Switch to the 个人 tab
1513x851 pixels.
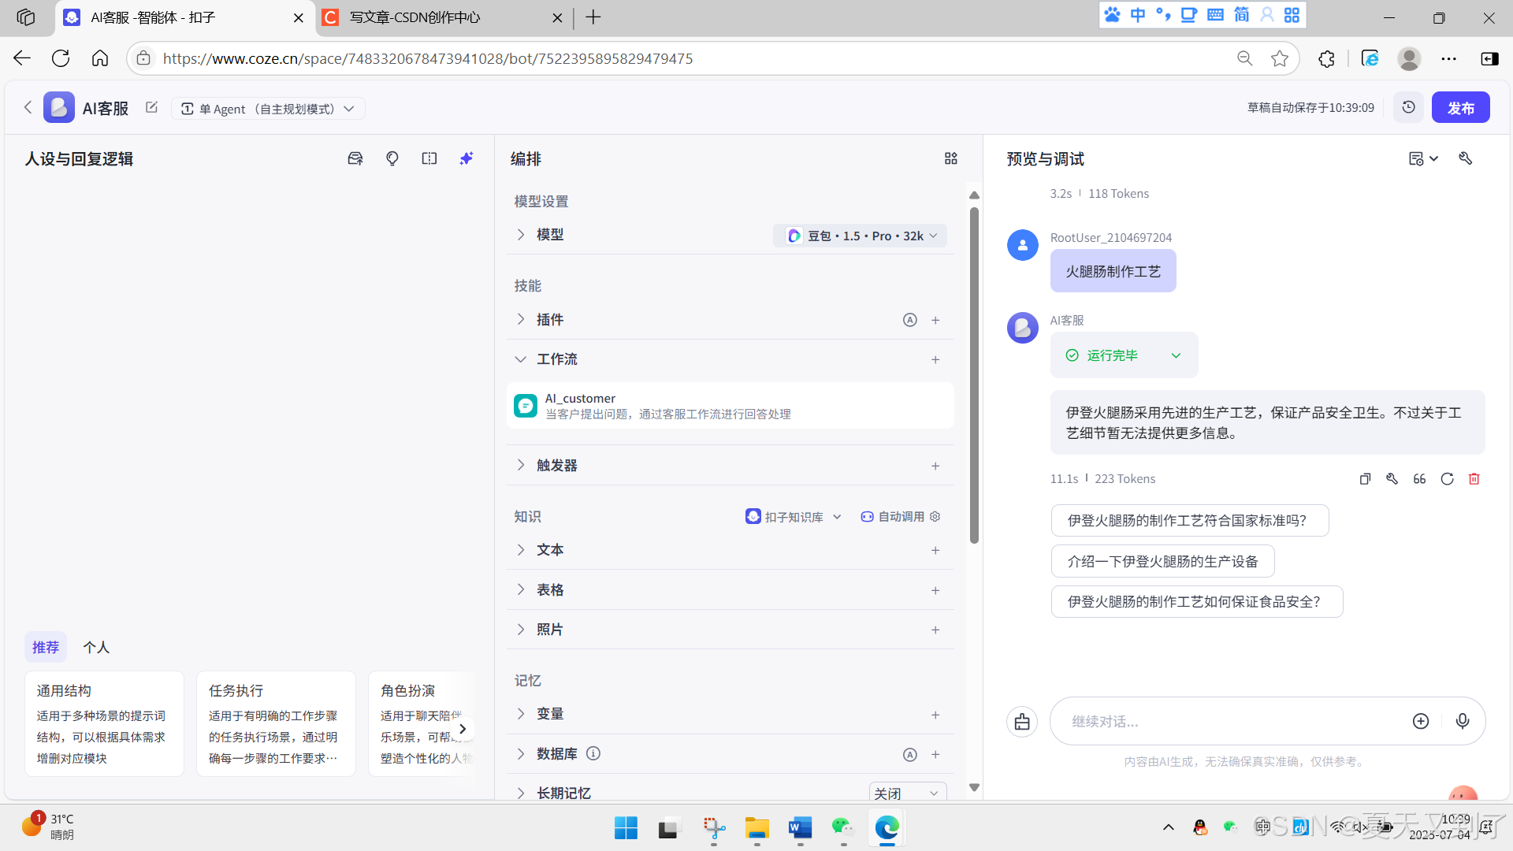click(x=96, y=647)
